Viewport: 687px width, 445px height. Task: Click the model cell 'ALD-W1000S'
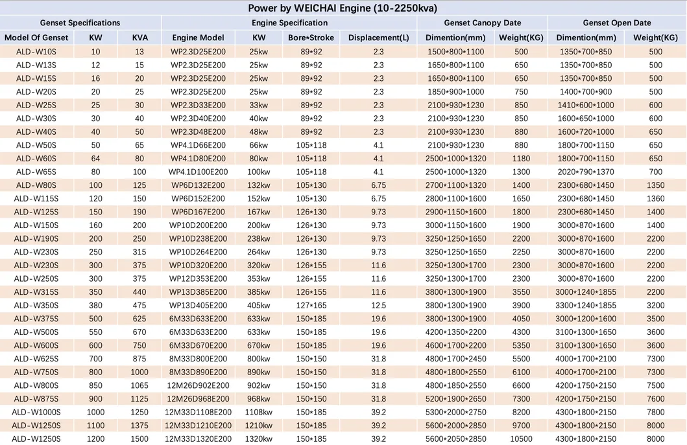[x=36, y=412]
